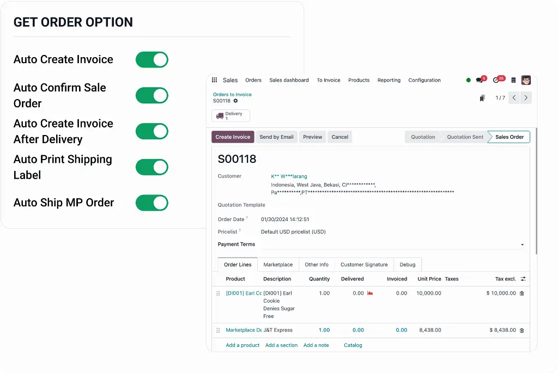Open the column options adjuster in order lines

pyautogui.click(x=523, y=279)
